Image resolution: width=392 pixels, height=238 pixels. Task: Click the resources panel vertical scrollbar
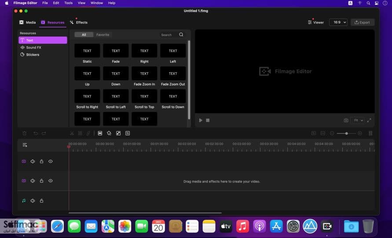(x=189, y=80)
